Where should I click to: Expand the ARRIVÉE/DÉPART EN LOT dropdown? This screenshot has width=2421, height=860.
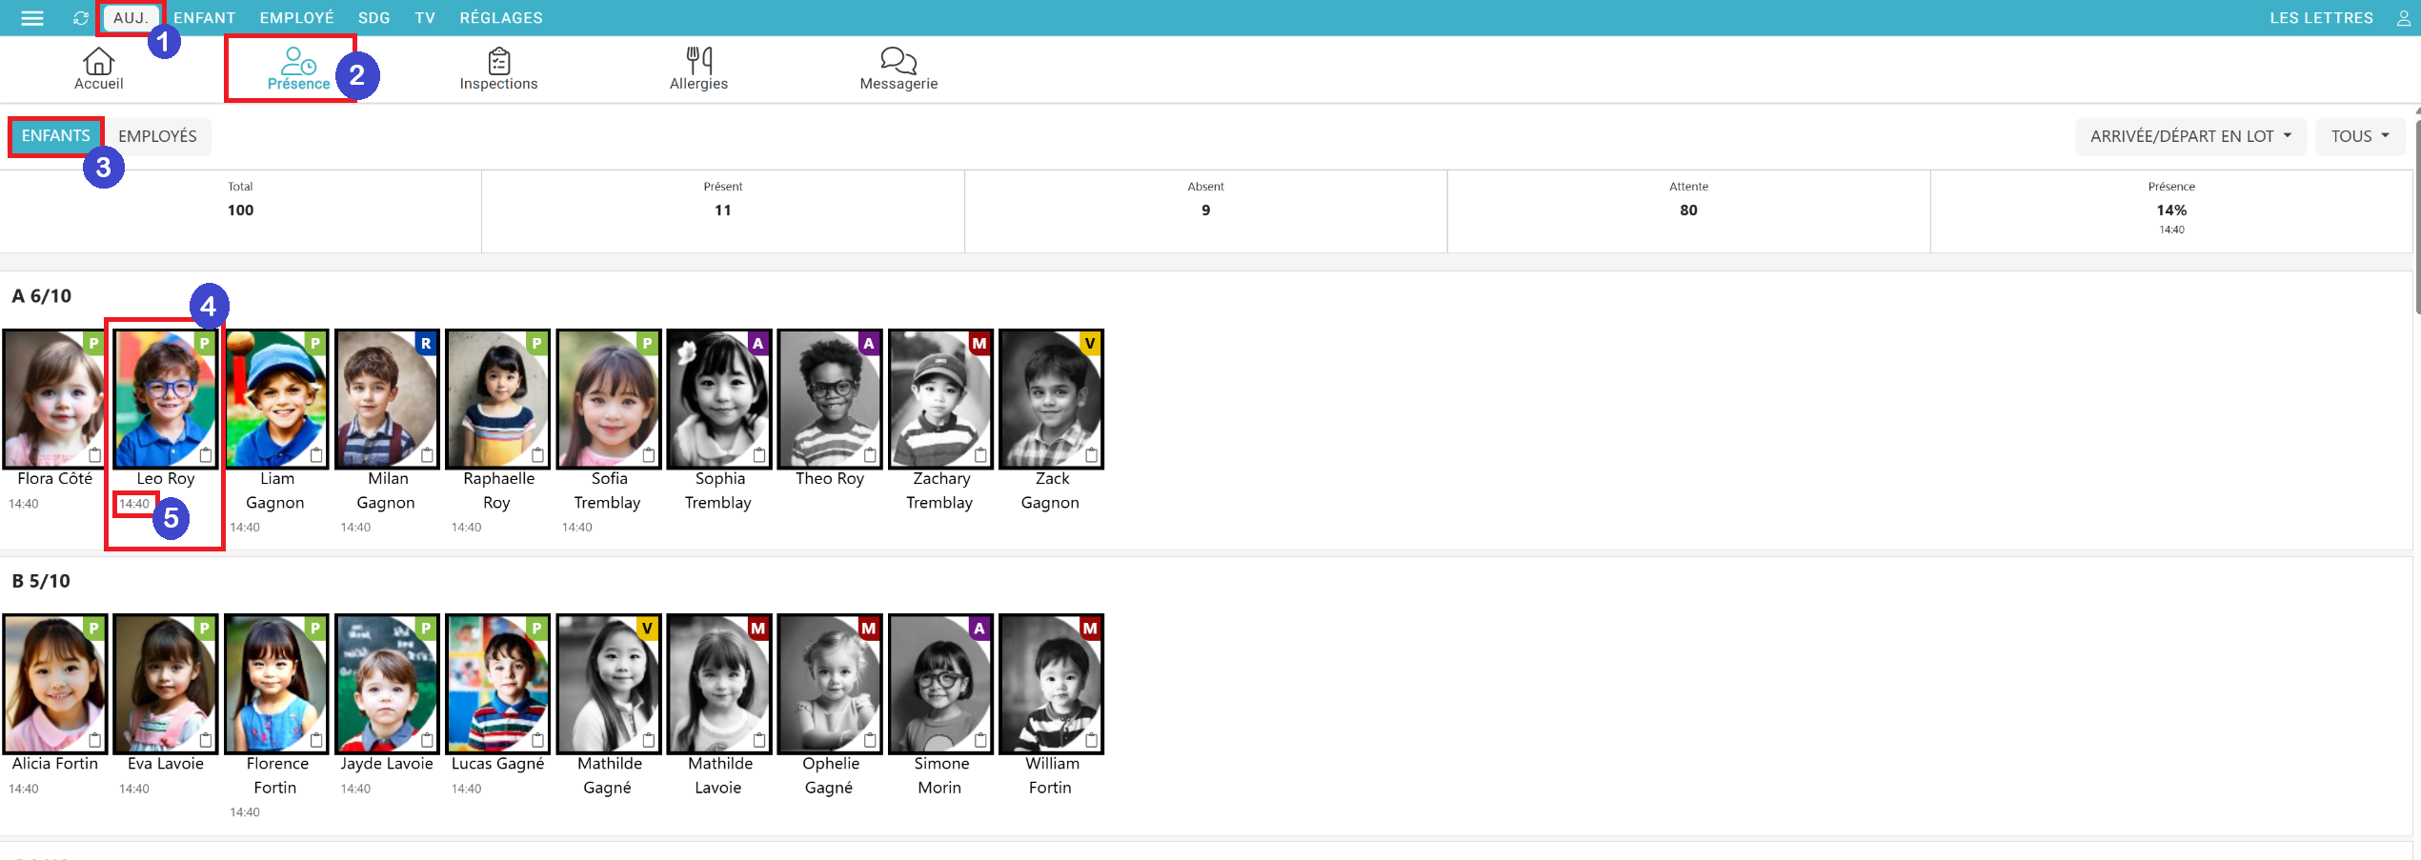click(2189, 136)
